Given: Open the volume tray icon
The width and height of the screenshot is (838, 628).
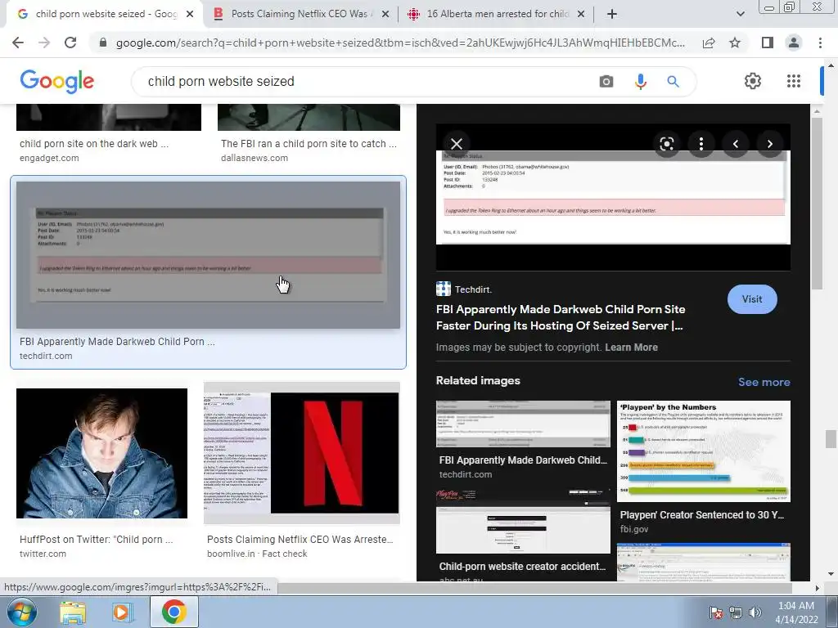Looking at the screenshot, I should [x=755, y=612].
